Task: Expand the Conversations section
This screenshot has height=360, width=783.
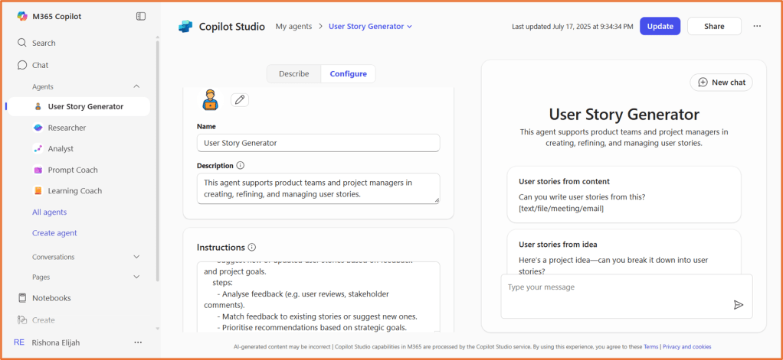Action: pos(136,257)
